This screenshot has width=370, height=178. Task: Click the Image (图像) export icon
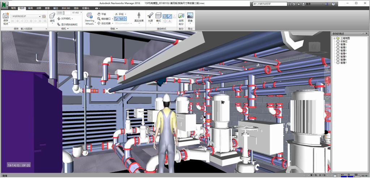coord(190,16)
